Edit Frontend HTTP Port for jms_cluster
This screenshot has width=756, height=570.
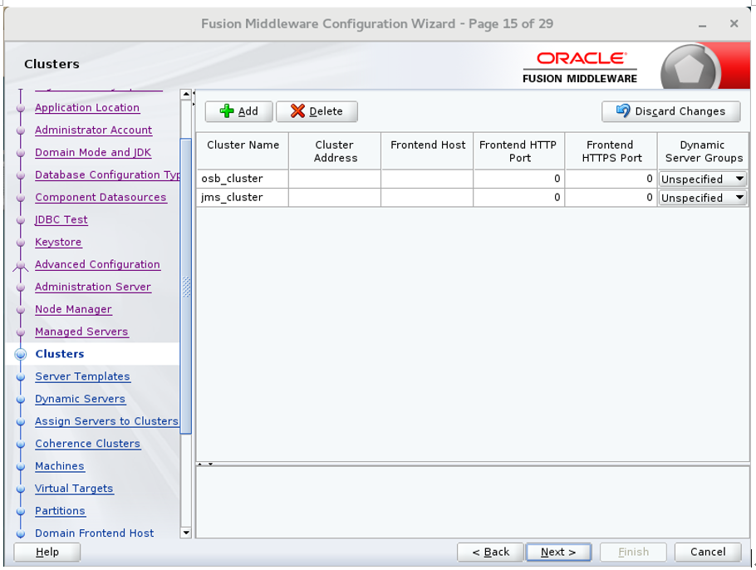pos(518,198)
